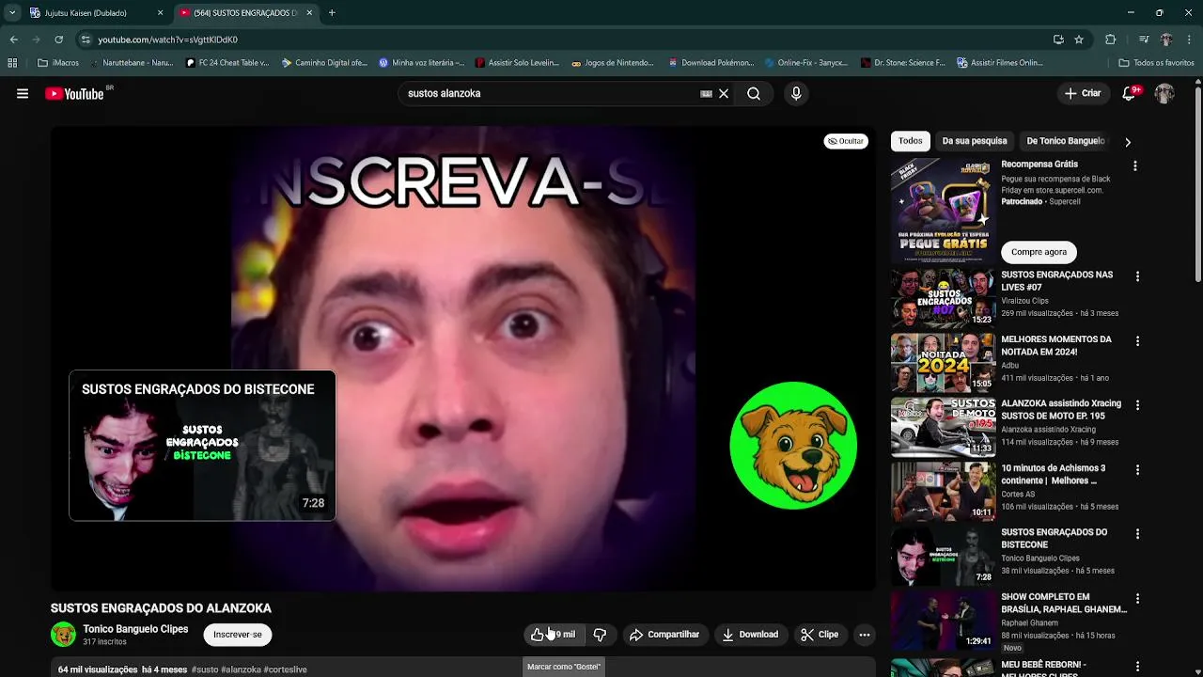Open the menu for Recompensa Grátis ad
Viewport: 1203px width, 677px height.
(x=1134, y=165)
